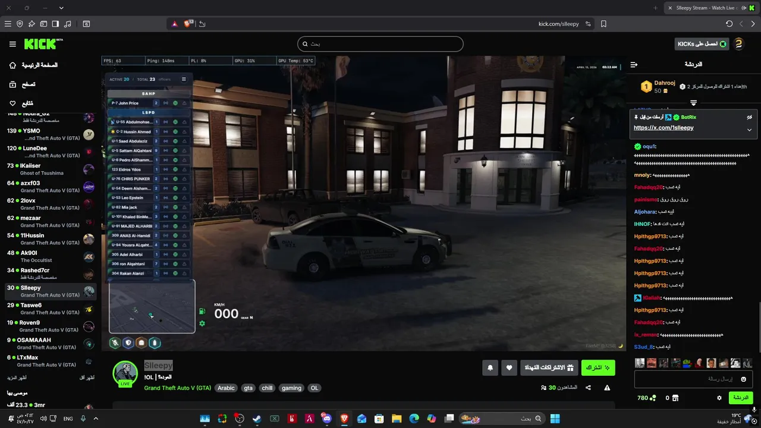
Task: Open the Brave main menu
Action: [x=8, y=24]
